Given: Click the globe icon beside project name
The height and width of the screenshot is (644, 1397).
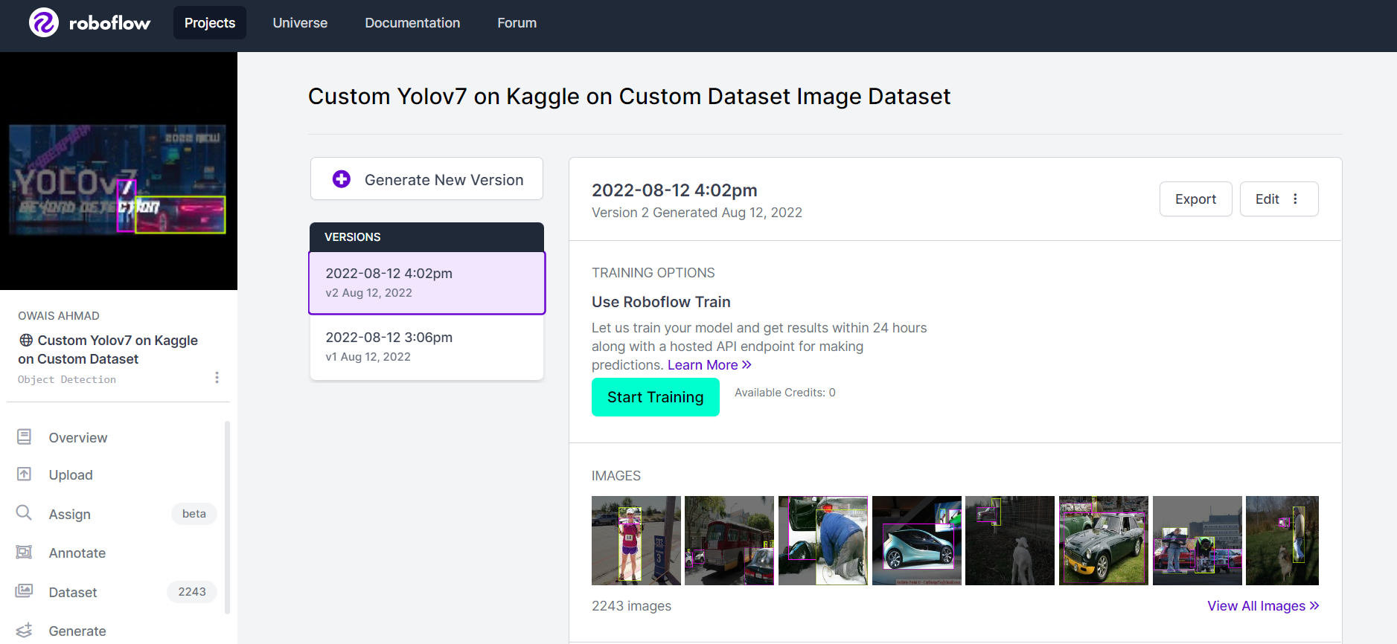Looking at the screenshot, I should tap(26, 340).
